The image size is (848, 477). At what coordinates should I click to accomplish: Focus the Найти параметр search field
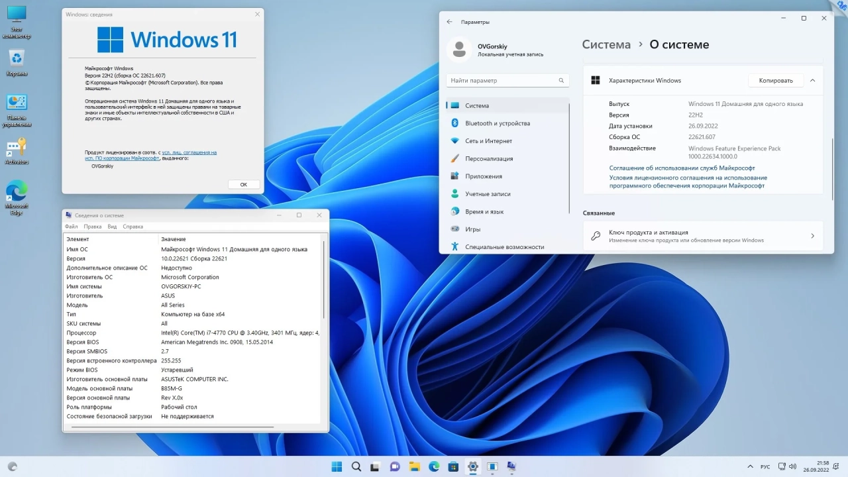coord(507,80)
